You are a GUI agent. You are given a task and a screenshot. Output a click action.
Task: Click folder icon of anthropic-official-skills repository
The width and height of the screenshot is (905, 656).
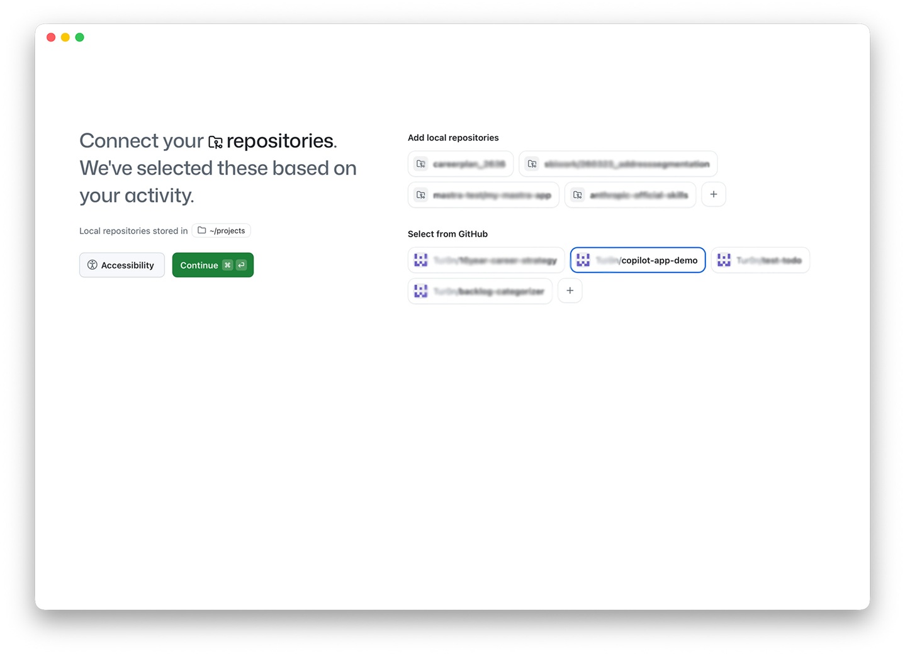578,195
